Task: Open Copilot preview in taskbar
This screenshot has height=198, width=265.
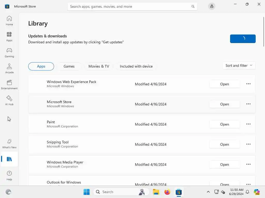Action: click(x=257, y=192)
